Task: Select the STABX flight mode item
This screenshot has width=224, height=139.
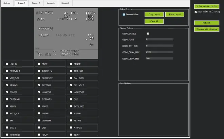Action: coord(44,35)
